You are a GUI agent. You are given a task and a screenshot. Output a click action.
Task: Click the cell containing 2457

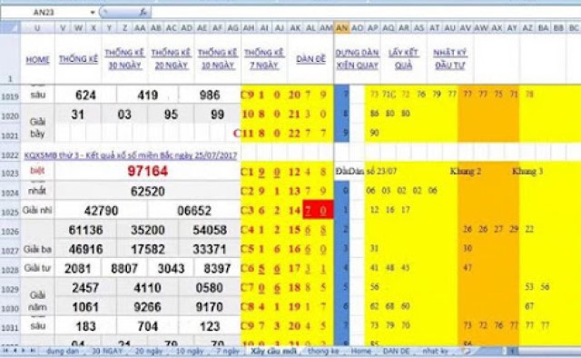[85, 288]
